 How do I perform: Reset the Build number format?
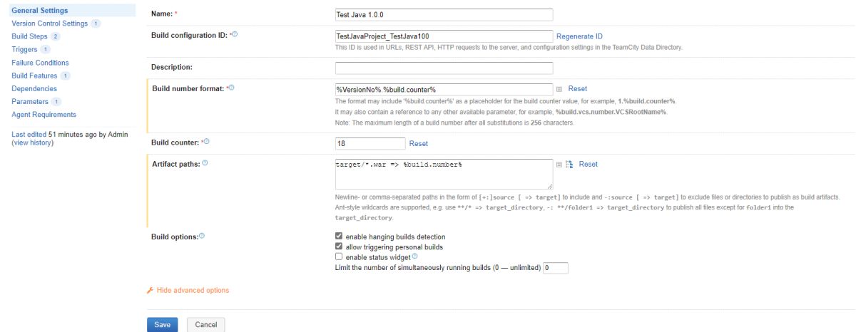pyautogui.click(x=578, y=89)
